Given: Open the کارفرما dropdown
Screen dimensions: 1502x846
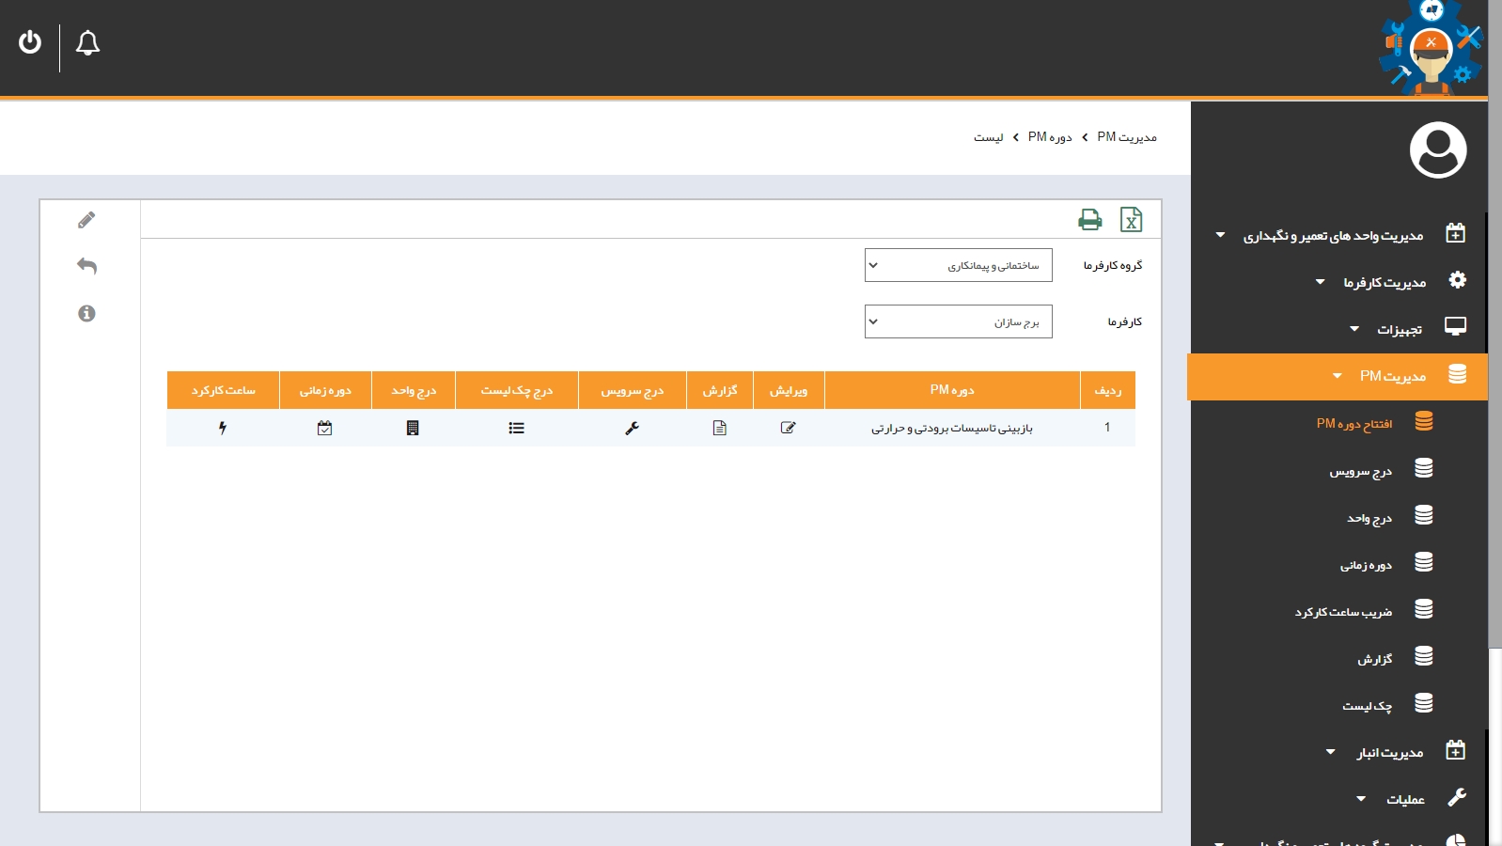Looking at the screenshot, I should coord(958,321).
